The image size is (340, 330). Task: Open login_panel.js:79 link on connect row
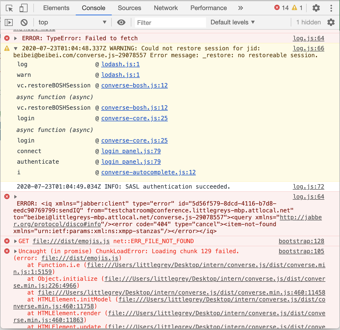point(131,151)
